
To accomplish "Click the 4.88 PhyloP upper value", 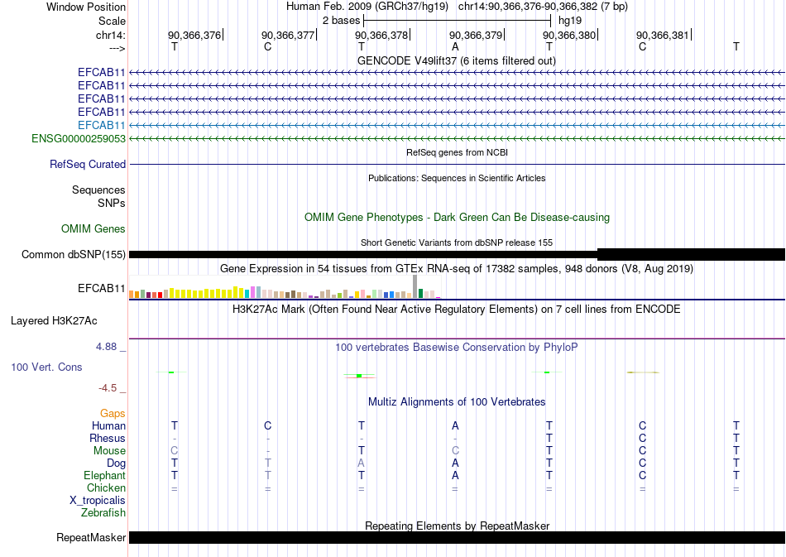I will click(106, 347).
